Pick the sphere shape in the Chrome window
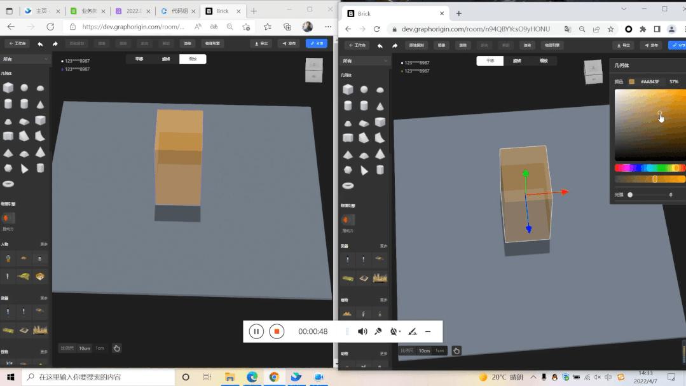This screenshot has width=686, height=386. (364, 89)
